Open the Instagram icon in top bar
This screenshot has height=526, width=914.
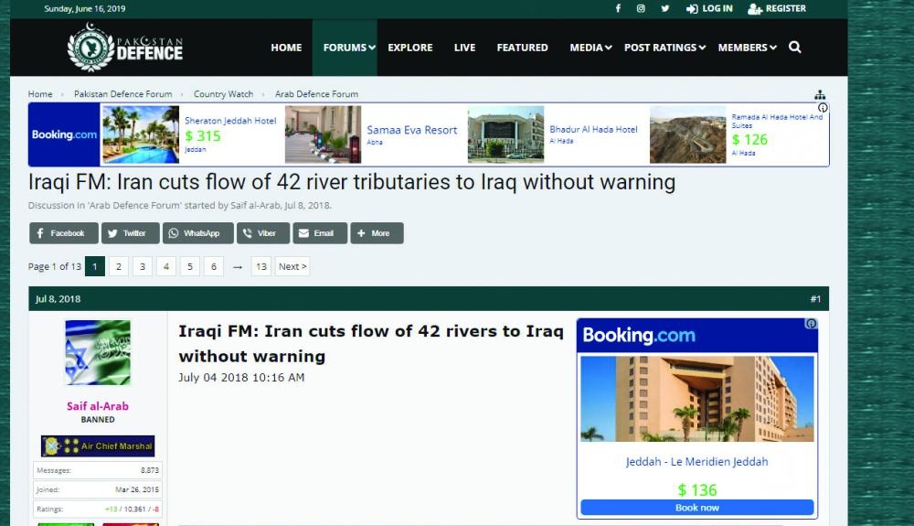point(642,8)
